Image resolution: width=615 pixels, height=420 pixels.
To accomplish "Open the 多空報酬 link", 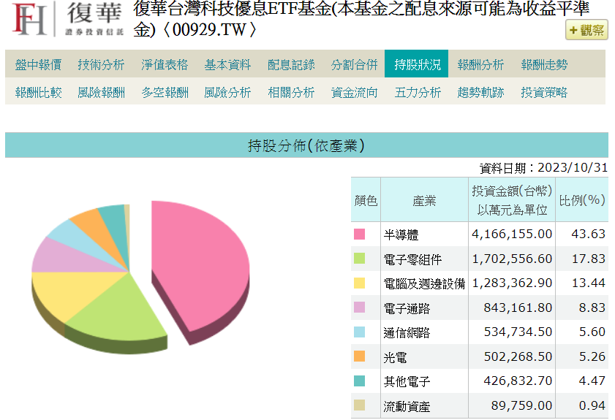I will pos(165,92).
